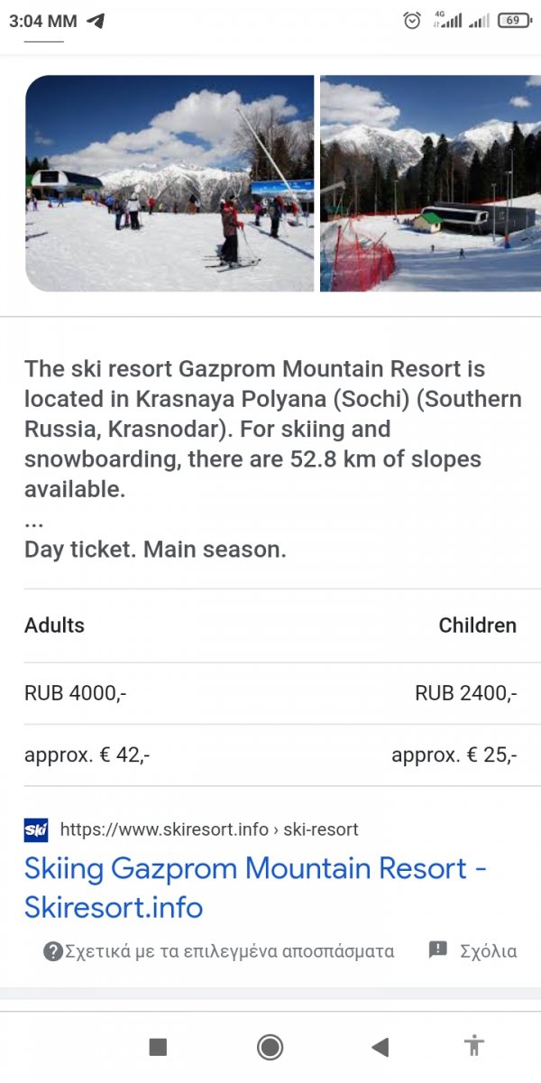Viewport: 541px width, 1083px height.
Task: Tap the 4G signal strength icon
Action: 447,20
